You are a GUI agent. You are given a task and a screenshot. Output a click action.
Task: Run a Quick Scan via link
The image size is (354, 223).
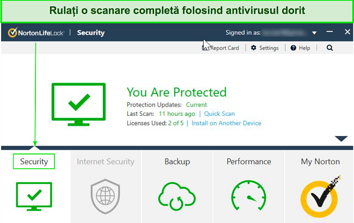pos(219,114)
